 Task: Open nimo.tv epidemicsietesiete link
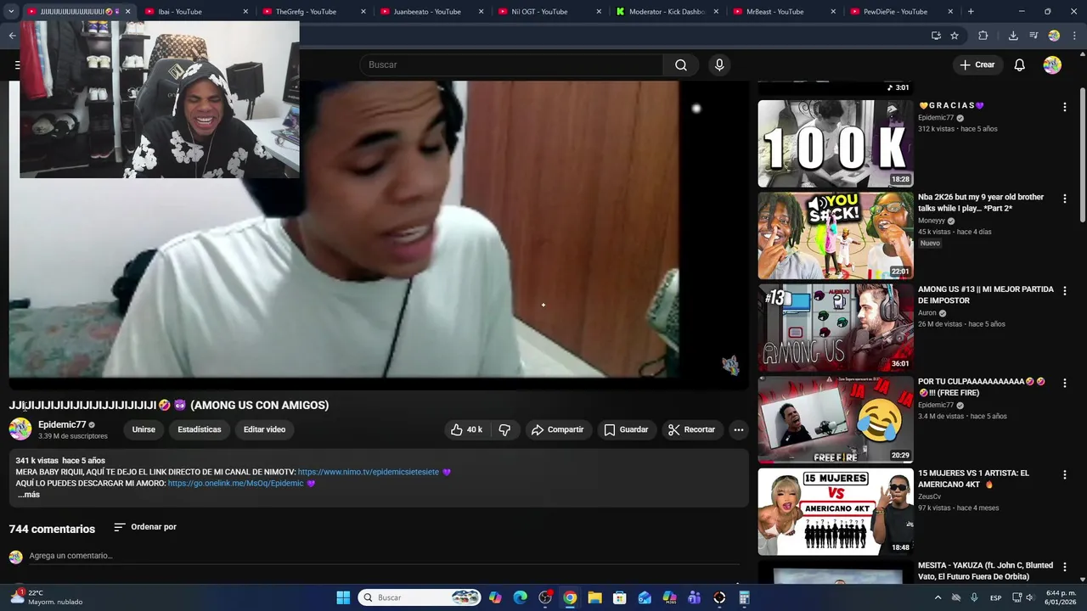[x=369, y=472]
